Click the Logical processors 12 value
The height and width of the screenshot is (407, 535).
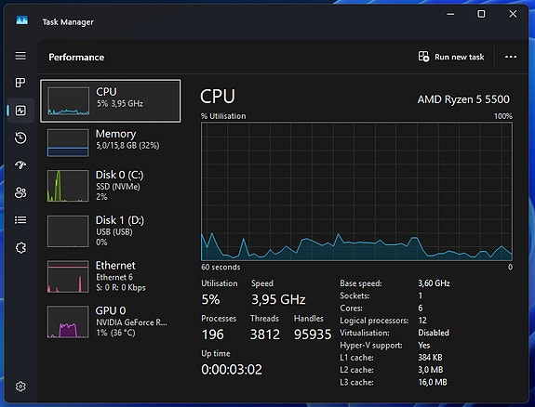[422, 321]
